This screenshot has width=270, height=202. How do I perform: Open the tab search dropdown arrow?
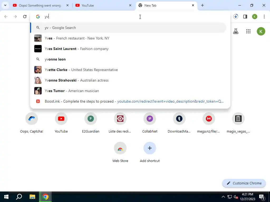pyautogui.click(x=5, y=5)
